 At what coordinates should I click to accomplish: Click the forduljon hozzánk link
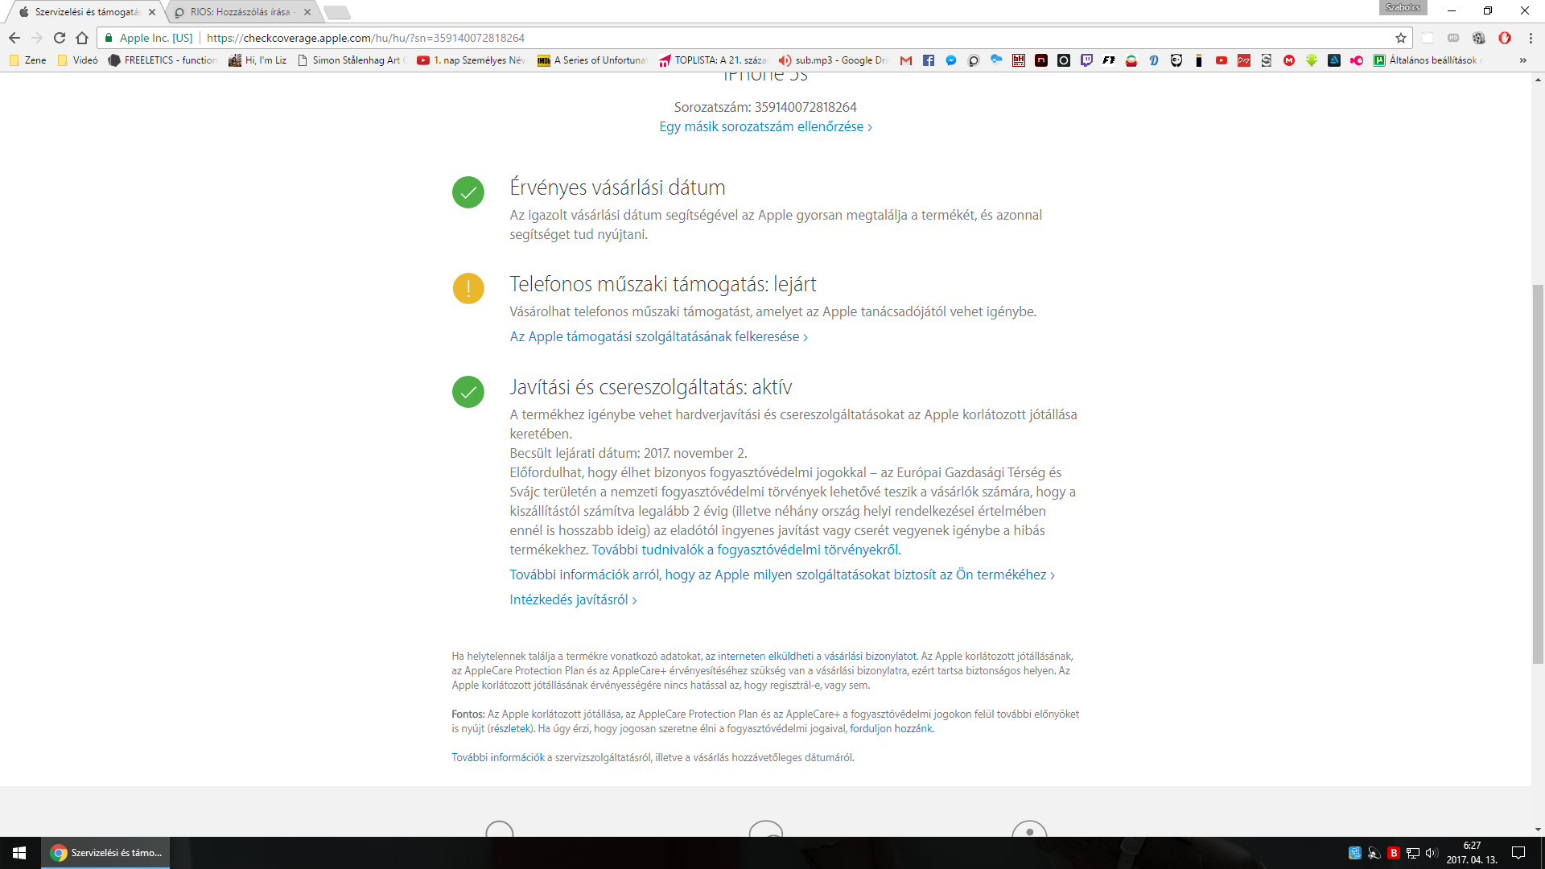(x=891, y=729)
